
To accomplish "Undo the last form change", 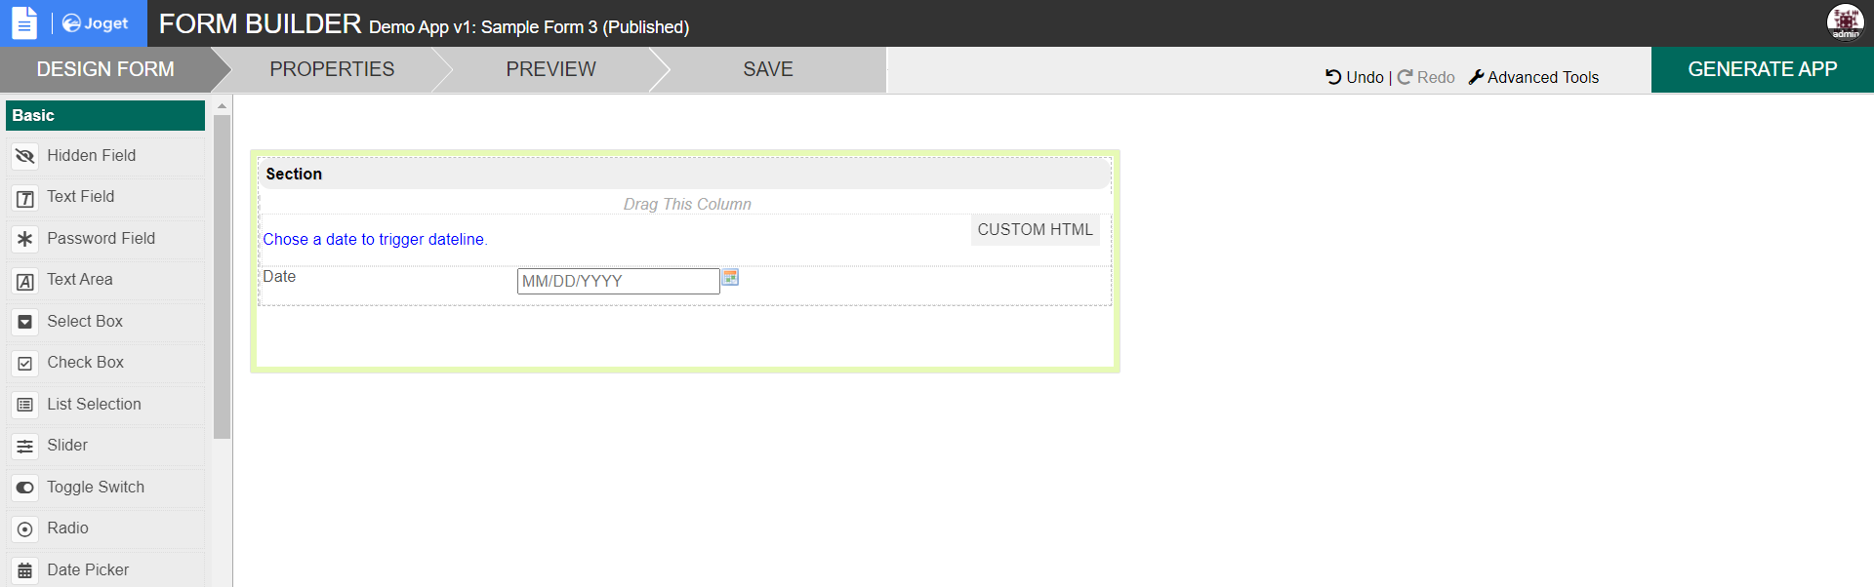I will coord(1355,77).
